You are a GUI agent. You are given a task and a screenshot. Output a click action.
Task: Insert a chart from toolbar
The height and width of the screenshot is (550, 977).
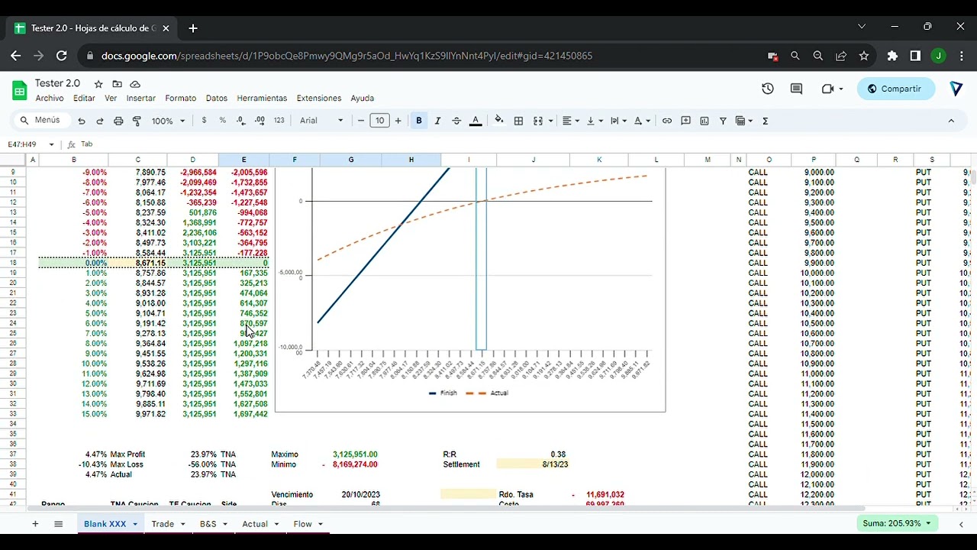[705, 121]
